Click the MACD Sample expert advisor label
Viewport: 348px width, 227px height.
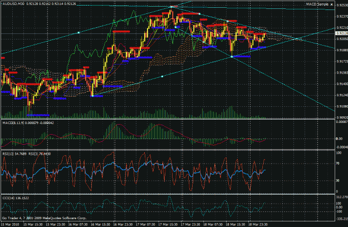(x=317, y=4)
